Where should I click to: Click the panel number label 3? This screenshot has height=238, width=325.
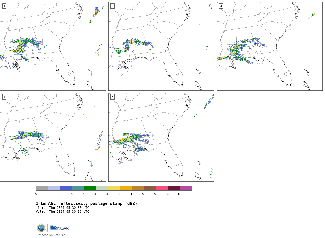221,6
